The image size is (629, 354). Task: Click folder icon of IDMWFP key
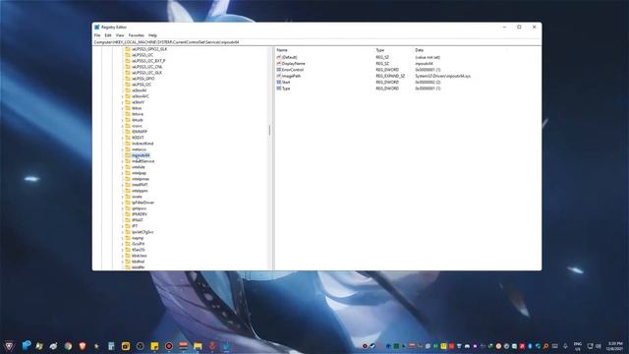pos(128,132)
